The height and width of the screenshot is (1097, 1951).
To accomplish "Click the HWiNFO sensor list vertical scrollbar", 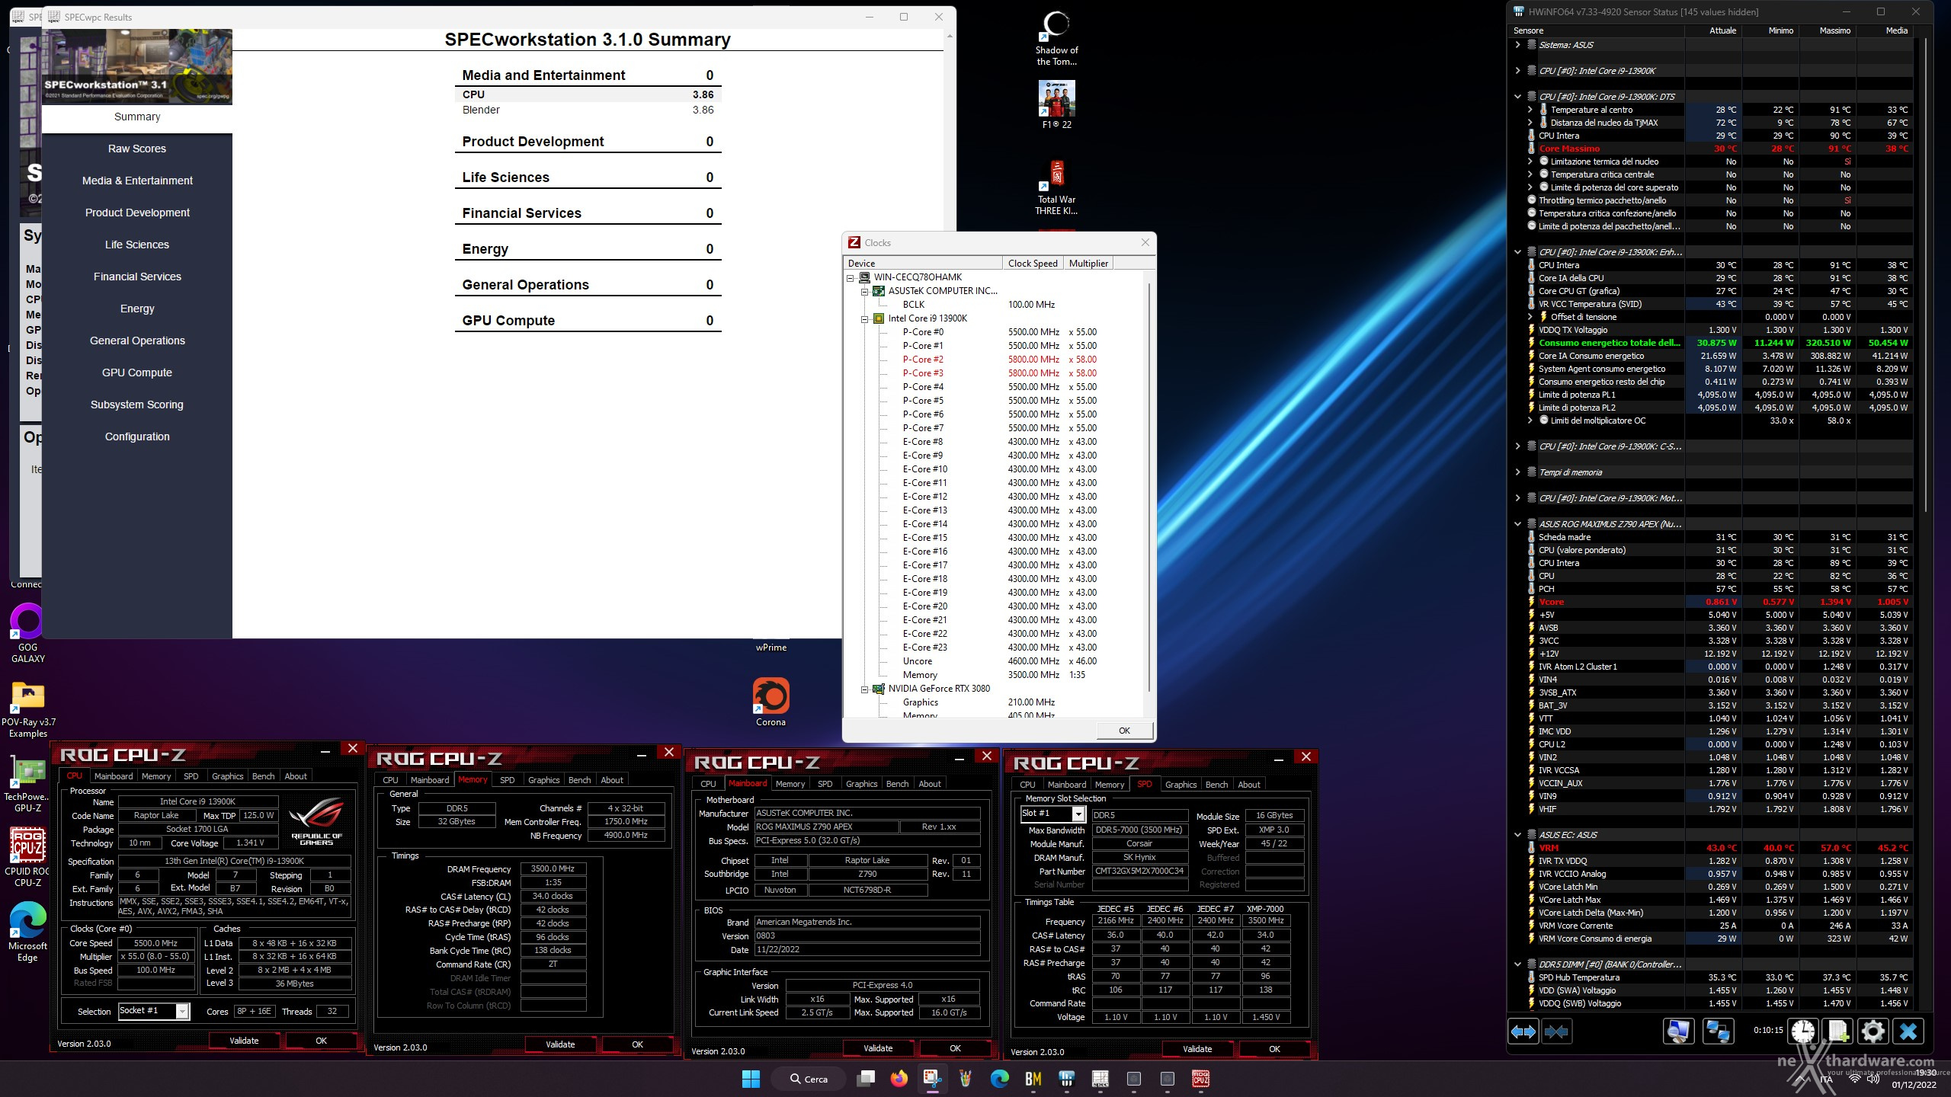I will click(1925, 274).
